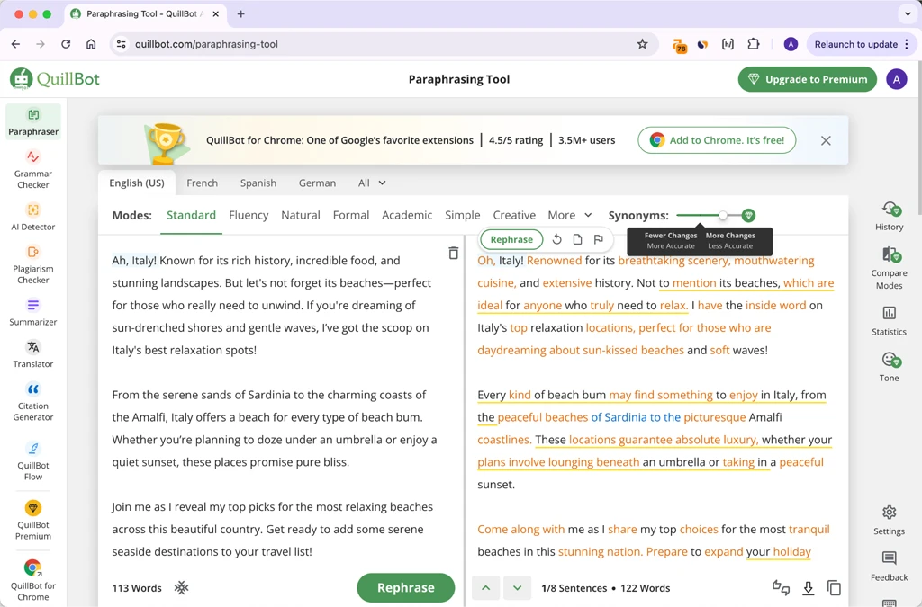This screenshot has width=922, height=607.
Task: Open the Grammar Checker tool
Action: (x=33, y=170)
